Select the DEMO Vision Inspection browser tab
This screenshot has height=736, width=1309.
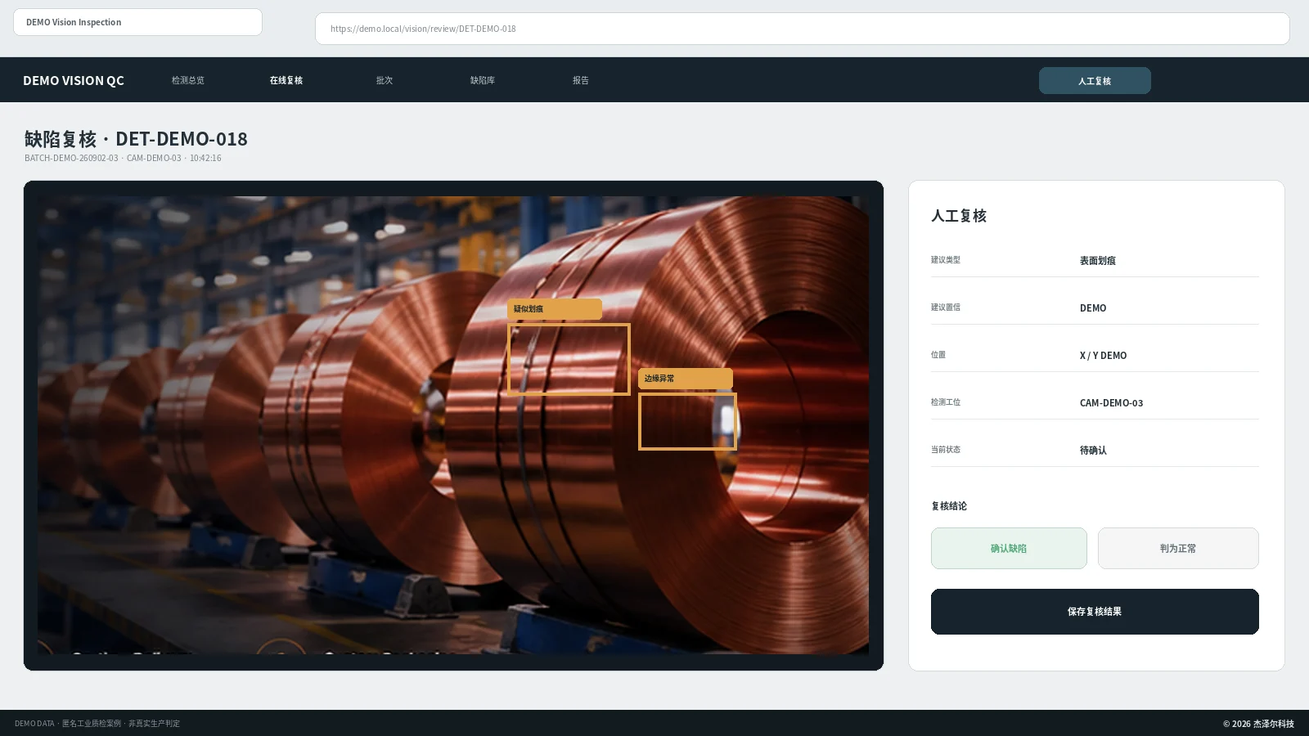137,22
